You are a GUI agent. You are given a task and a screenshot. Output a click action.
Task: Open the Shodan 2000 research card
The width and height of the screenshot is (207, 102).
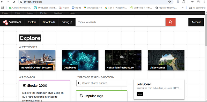coord(44,91)
